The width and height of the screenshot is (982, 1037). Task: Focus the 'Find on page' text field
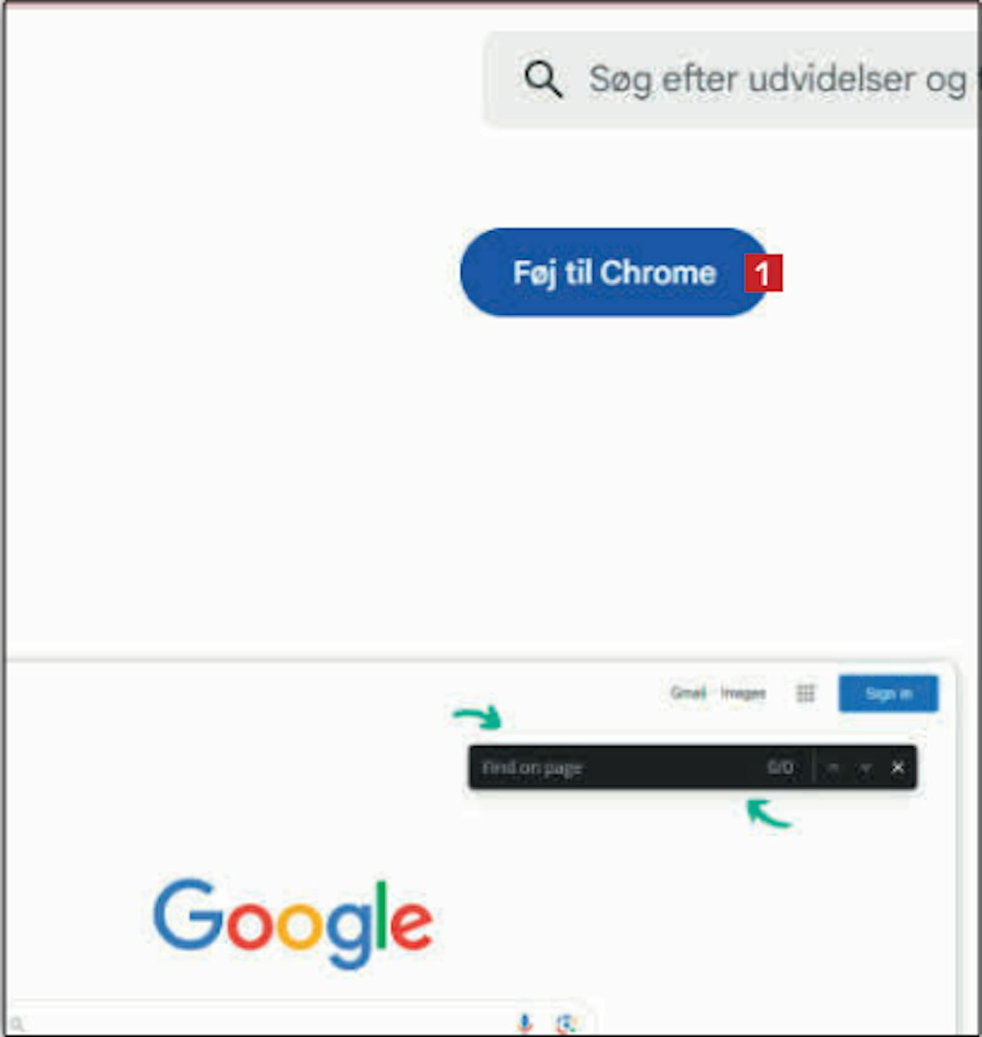coord(615,767)
